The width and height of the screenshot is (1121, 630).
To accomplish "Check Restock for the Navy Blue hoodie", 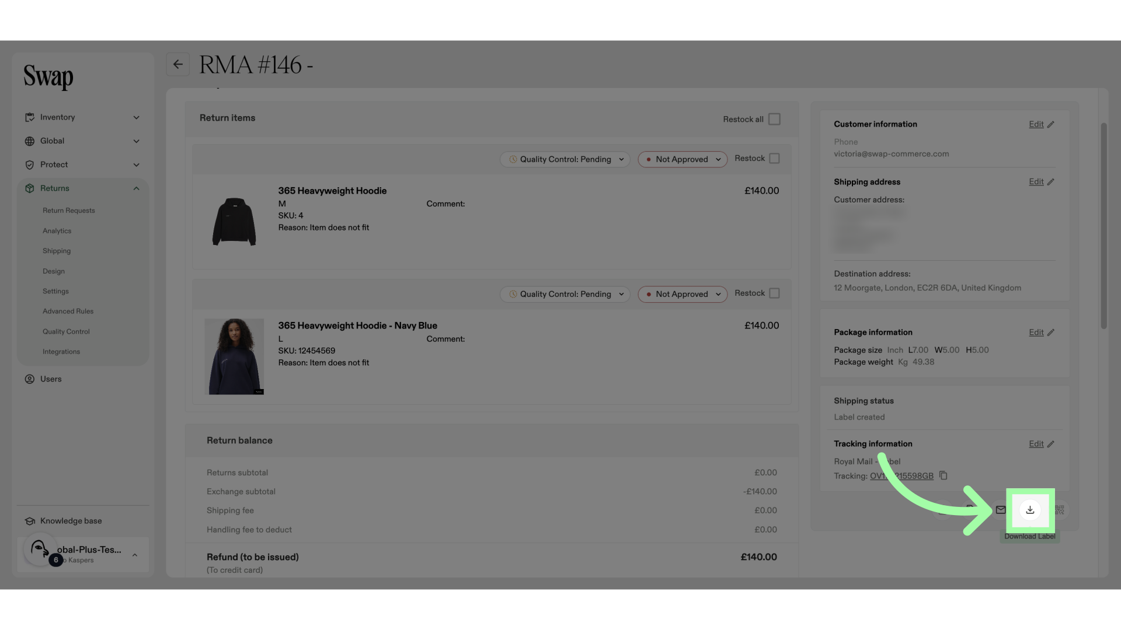I will tap(774, 293).
